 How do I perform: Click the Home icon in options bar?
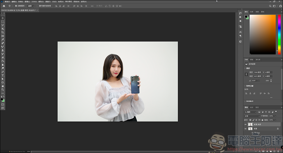pos(4,6)
